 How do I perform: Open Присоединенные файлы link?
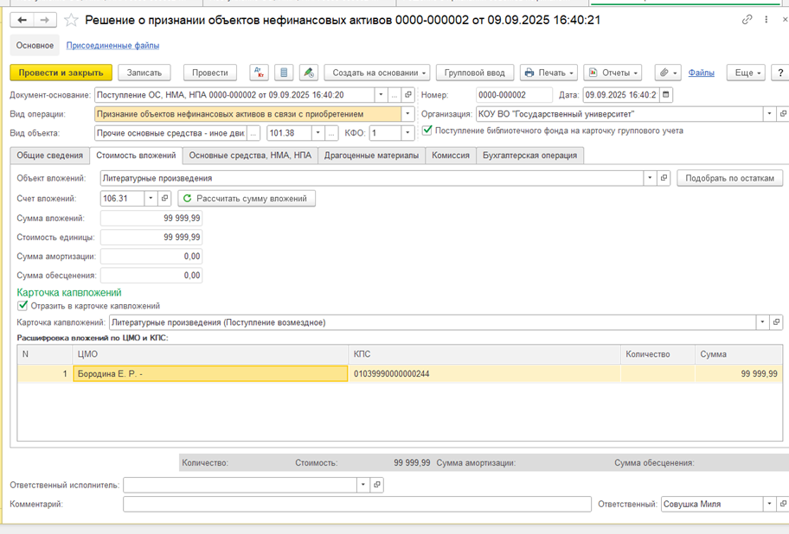tap(112, 45)
